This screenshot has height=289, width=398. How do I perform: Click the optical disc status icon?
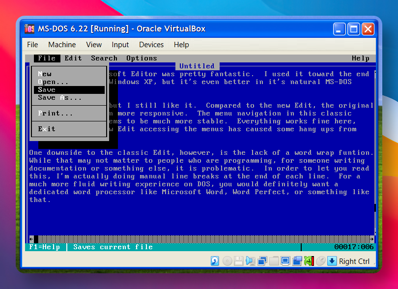(227, 261)
